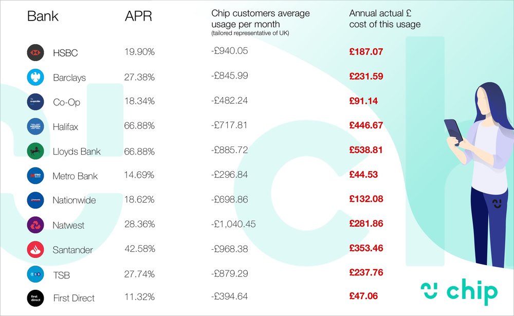Screen dimensions: 514x316
Task: Click the Chip brand logo
Action: coord(459,292)
